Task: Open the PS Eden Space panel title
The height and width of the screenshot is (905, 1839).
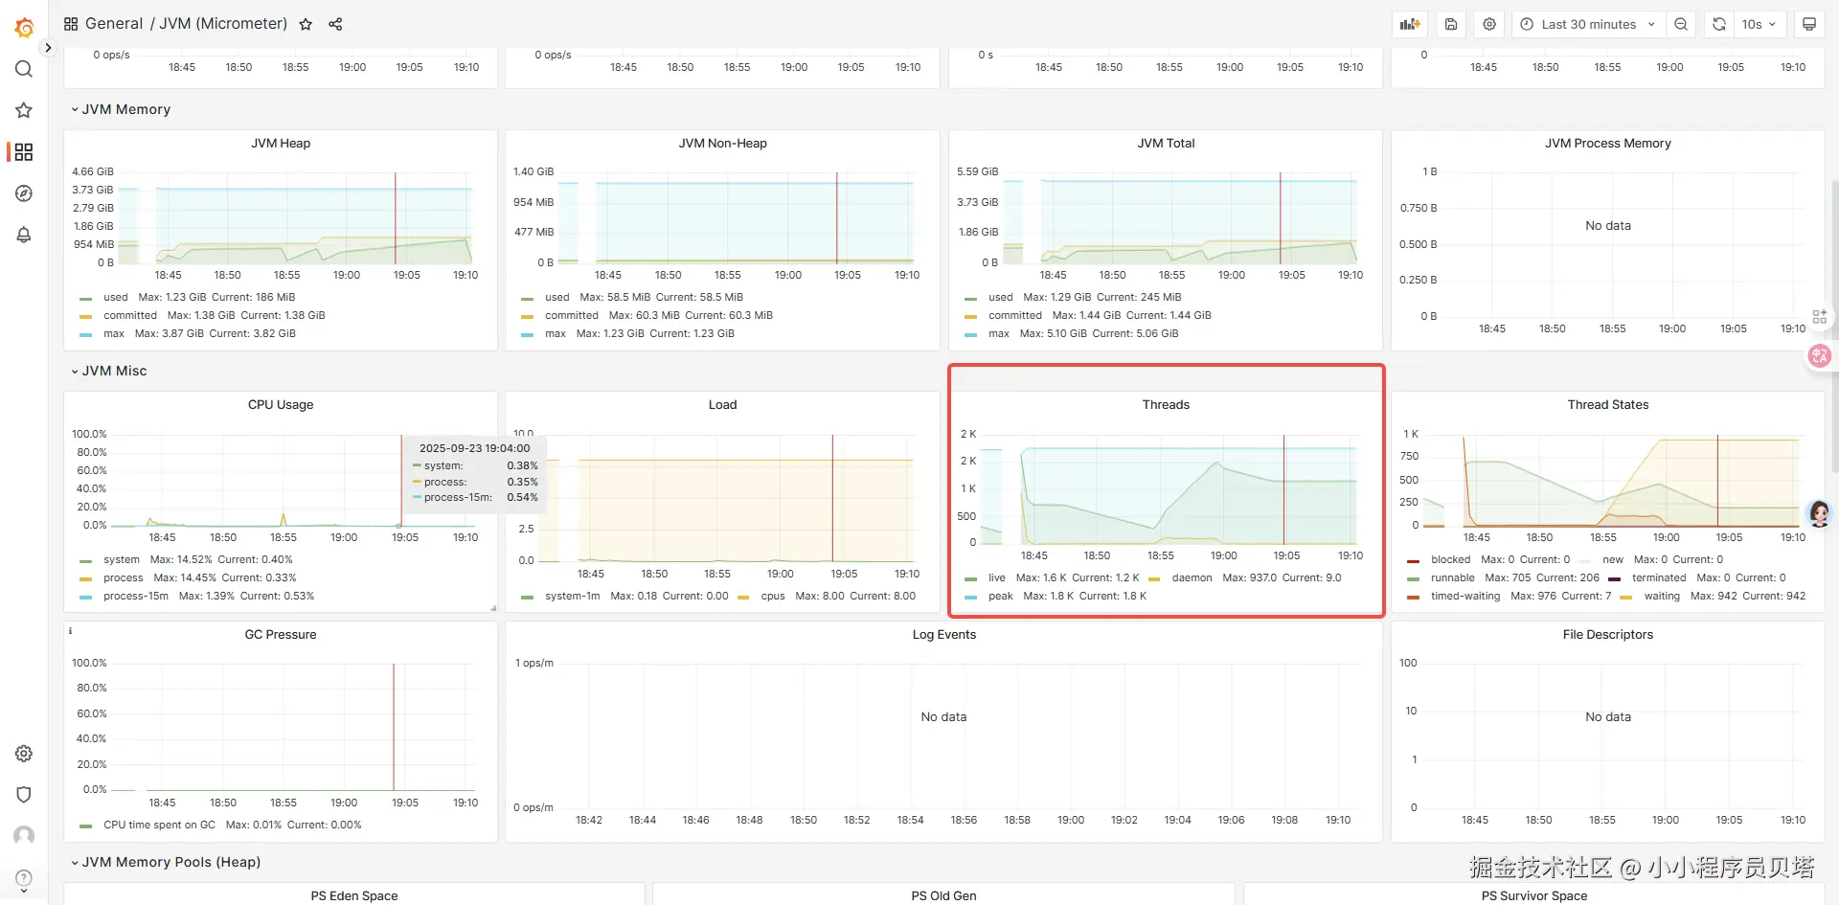Action: tap(354, 896)
